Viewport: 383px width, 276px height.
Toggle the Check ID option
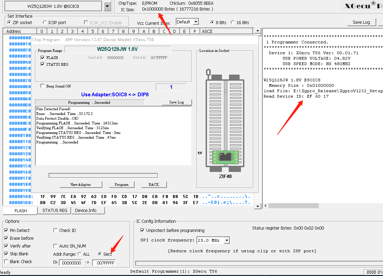coord(56,231)
